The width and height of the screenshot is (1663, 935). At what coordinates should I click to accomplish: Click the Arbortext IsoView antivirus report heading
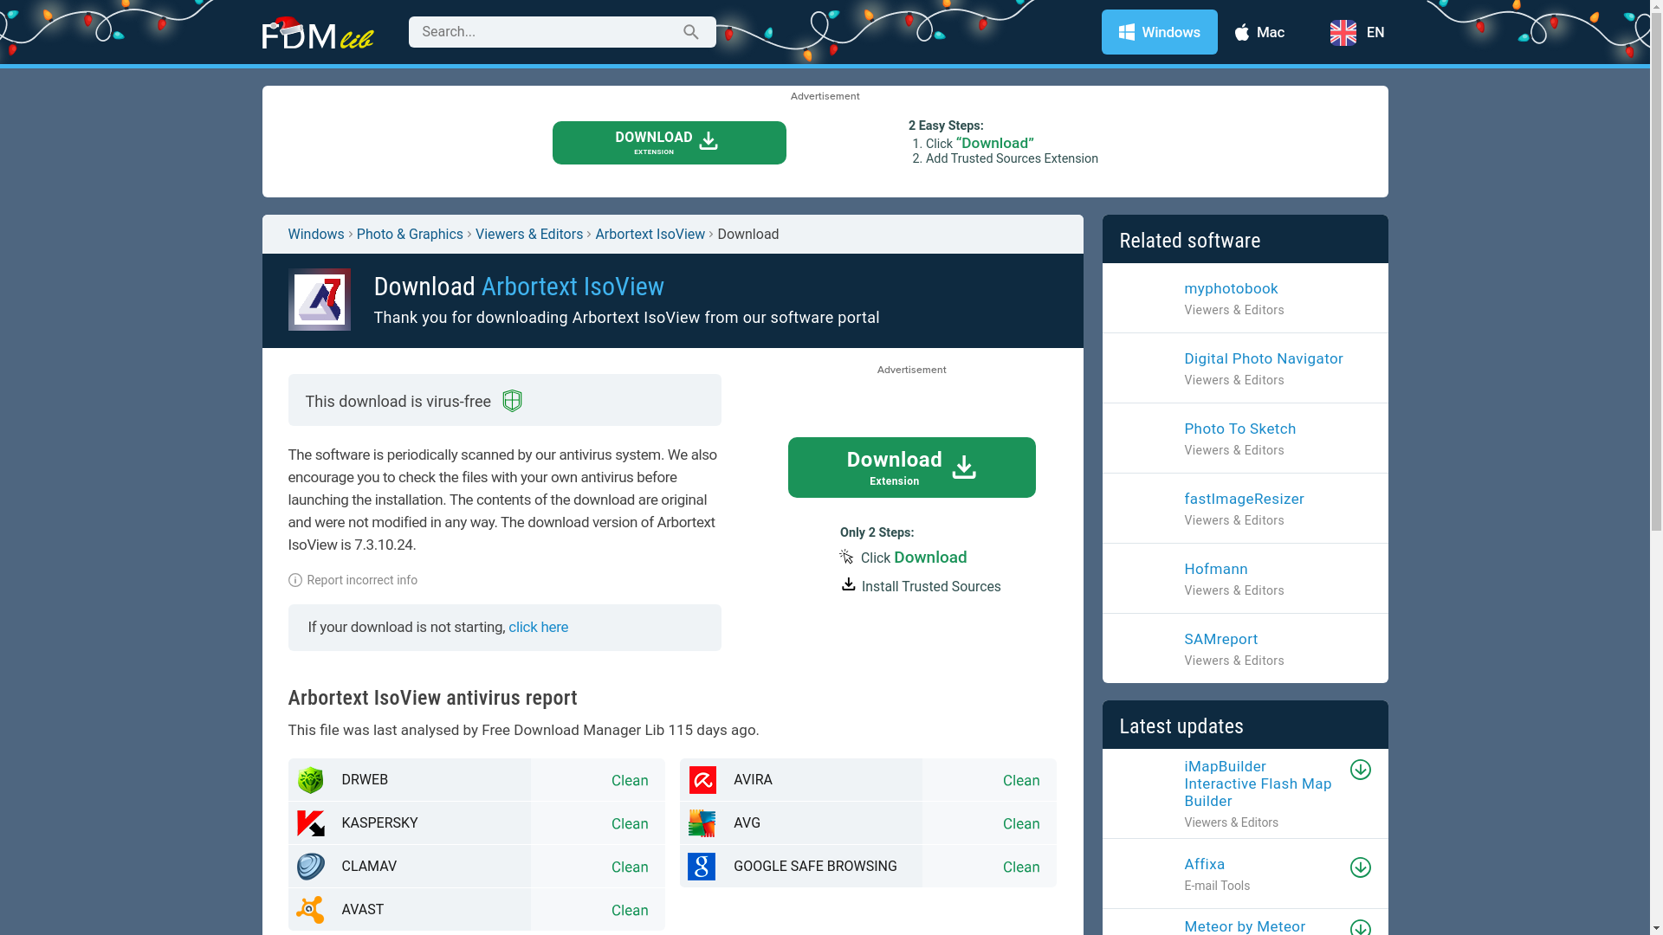[x=432, y=698]
